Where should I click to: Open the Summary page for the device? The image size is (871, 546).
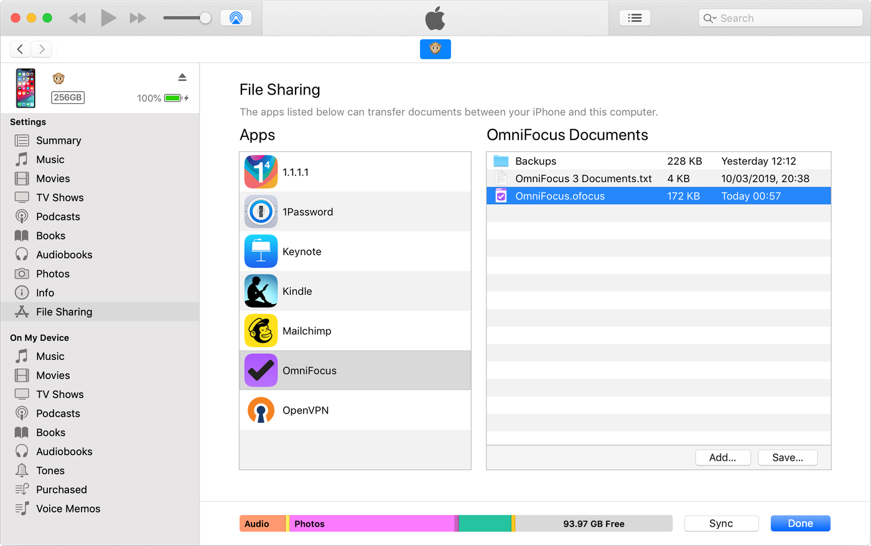[60, 141]
